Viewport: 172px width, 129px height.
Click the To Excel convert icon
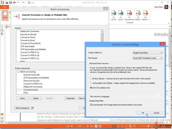click(121, 15)
